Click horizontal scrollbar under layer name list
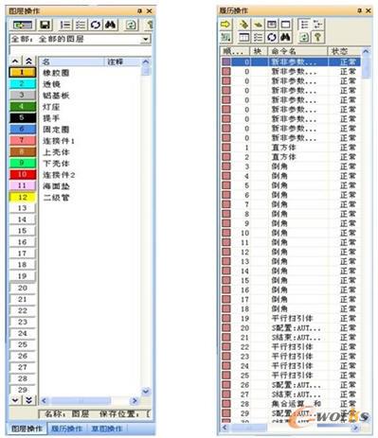Viewport: 378px width, 438px height. pyautogui.click(x=89, y=401)
